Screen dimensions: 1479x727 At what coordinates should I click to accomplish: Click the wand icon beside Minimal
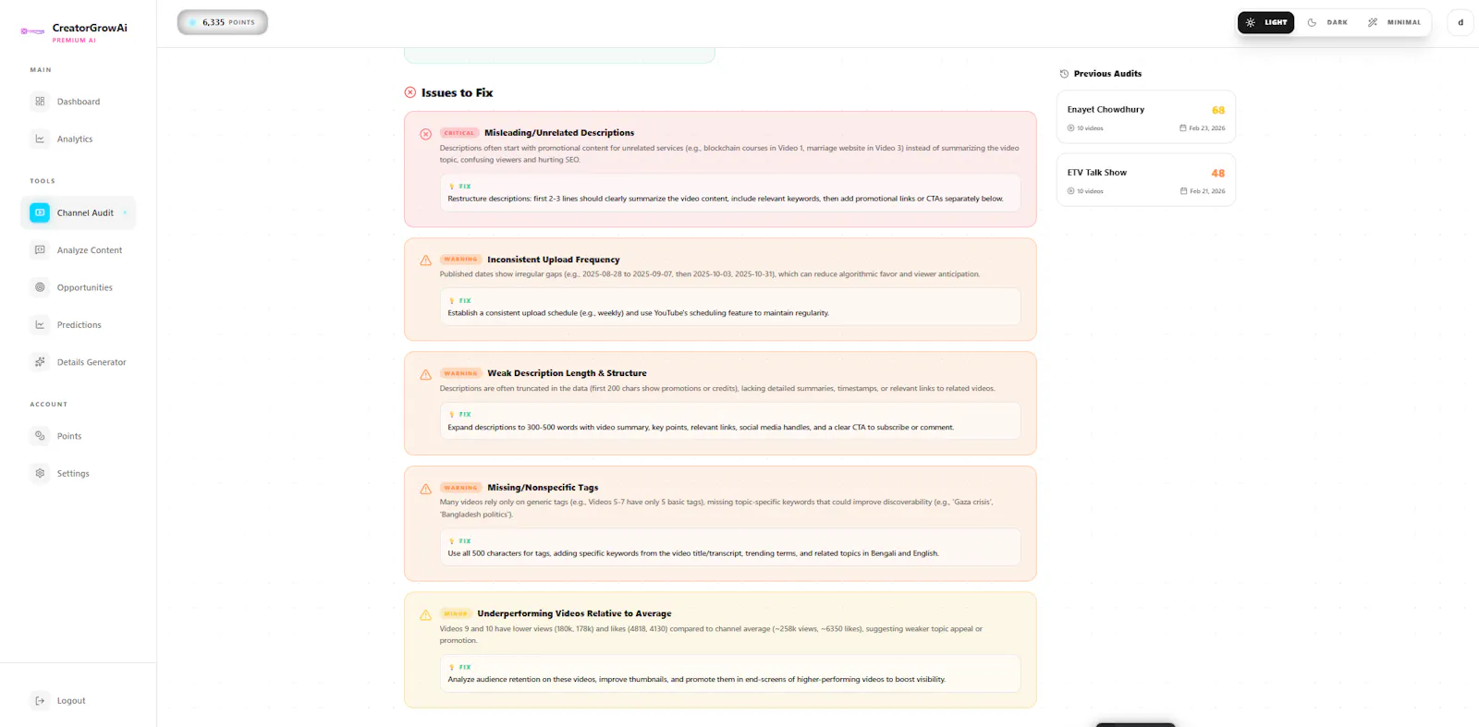pos(1373,22)
